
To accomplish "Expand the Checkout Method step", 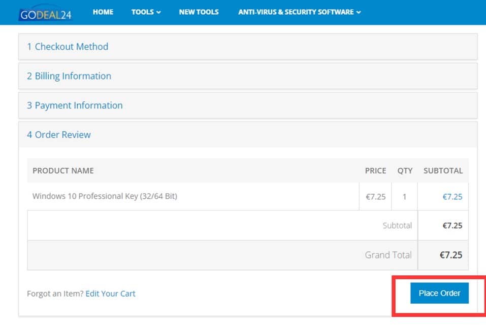I will [x=68, y=47].
